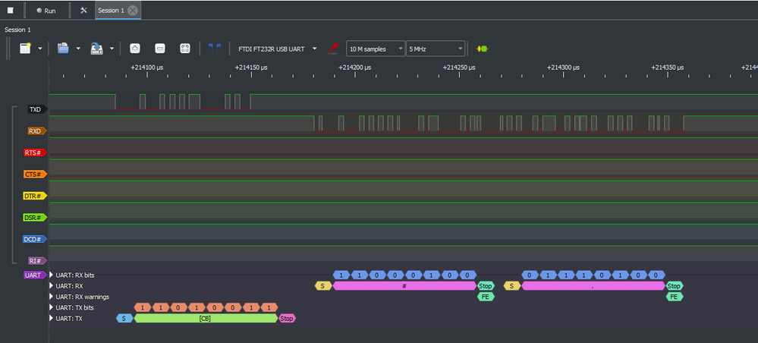This screenshot has width=758, height=343.
Task: Click the new session icon at top left
Action: pyautogui.click(x=10, y=10)
